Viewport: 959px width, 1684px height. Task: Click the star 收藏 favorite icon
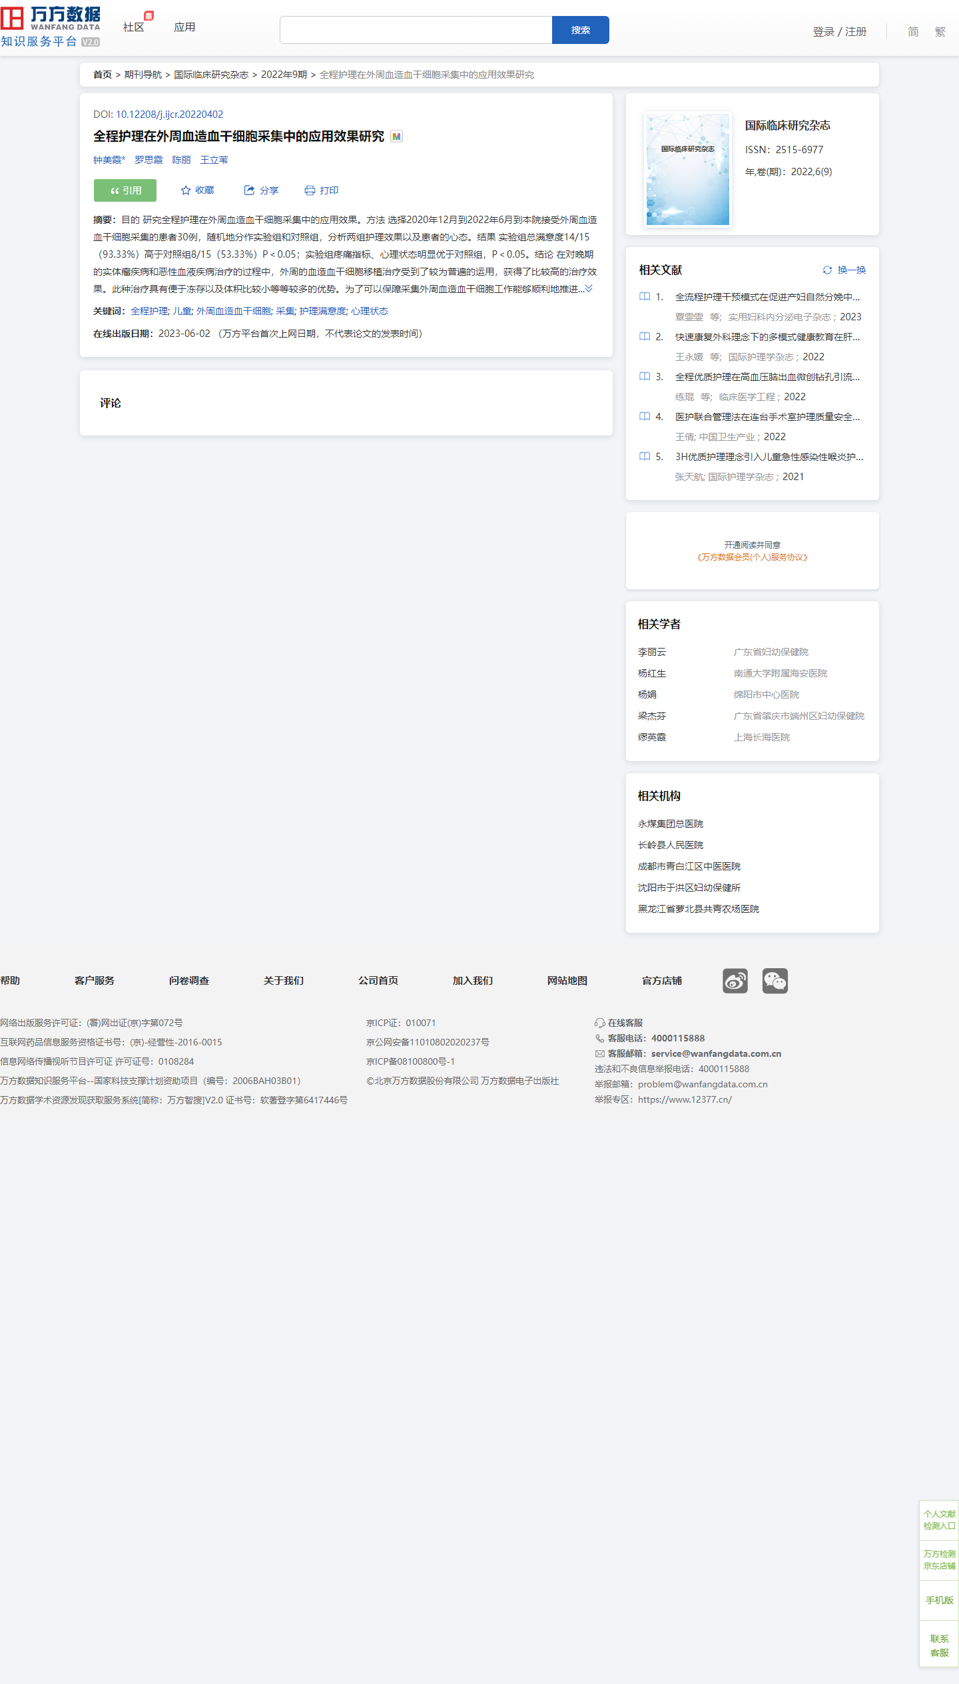coord(186,190)
